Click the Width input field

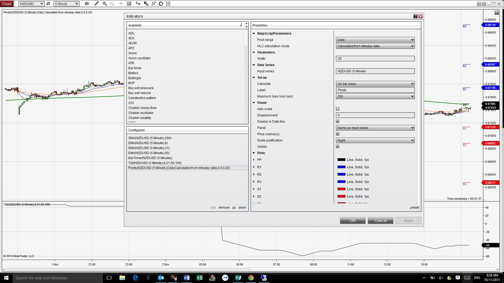click(375, 59)
